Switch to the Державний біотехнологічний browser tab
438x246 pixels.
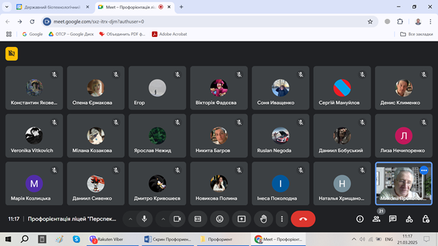click(x=52, y=7)
